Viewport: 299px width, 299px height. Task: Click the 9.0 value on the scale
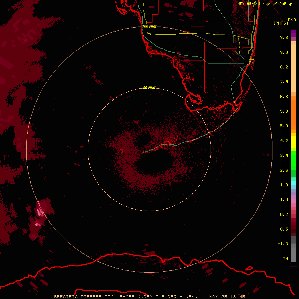point(284,52)
